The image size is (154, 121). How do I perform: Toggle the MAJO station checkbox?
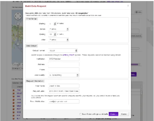[x=14, y=93]
